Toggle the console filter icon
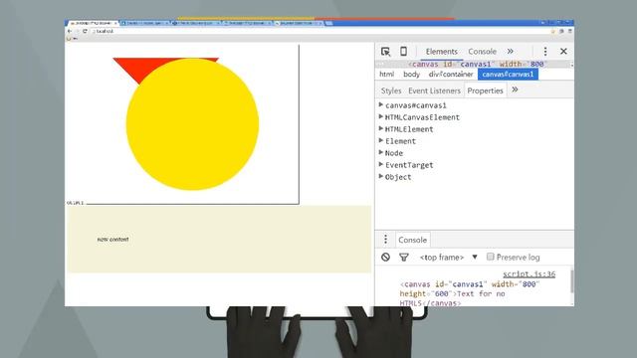 click(404, 257)
